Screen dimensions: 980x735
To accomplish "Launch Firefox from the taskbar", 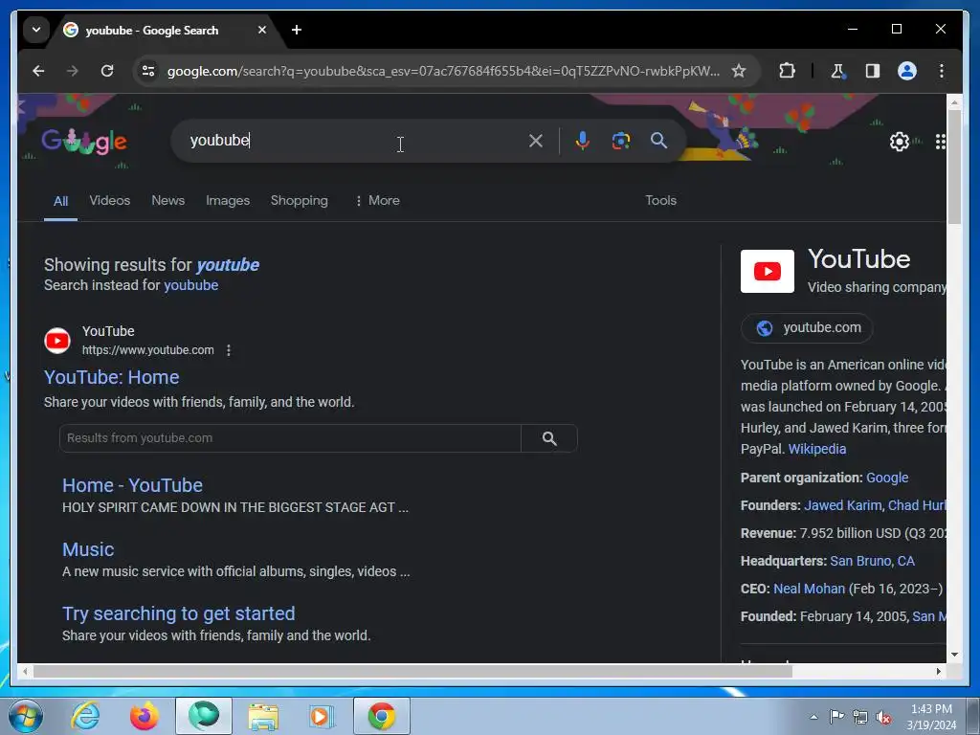I will 144,716.
